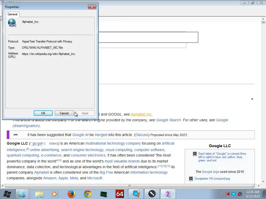Open the green monitor taskbar icon
The width and height of the screenshot is (266, 199).
point(103,194)
